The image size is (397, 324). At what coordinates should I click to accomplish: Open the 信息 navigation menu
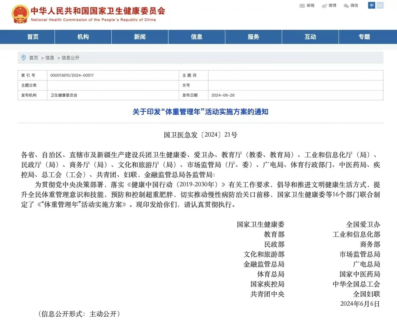[x=197, y=37]
